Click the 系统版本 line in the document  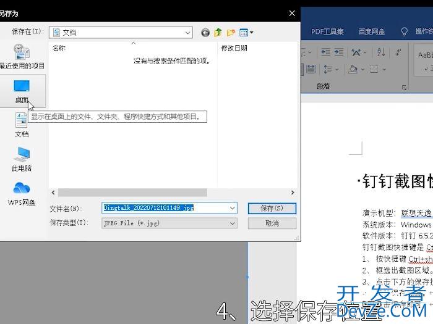(397, 225)
